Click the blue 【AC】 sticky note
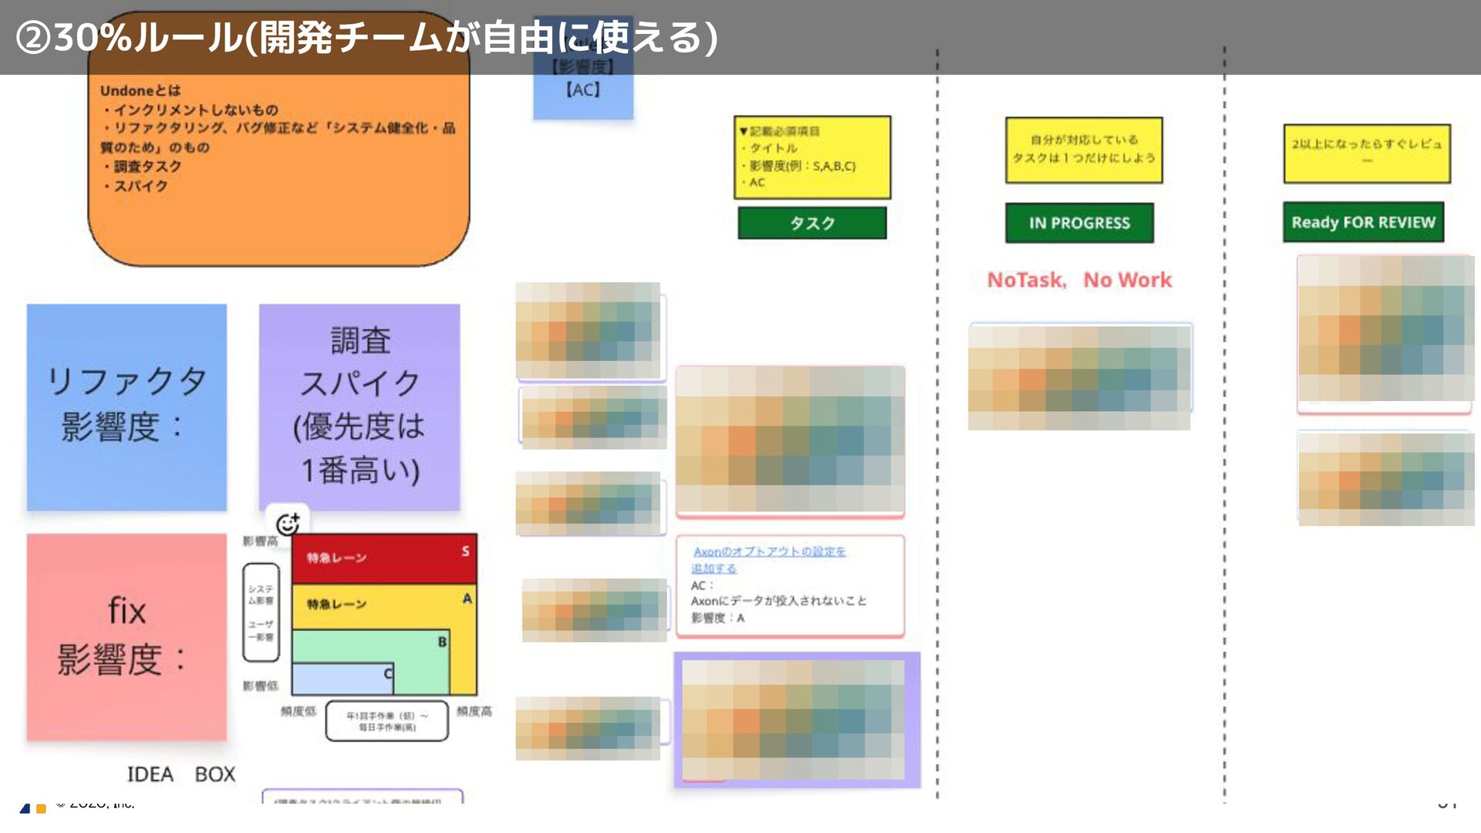Screen dimensions: 1481x833 tap(583, 93)
